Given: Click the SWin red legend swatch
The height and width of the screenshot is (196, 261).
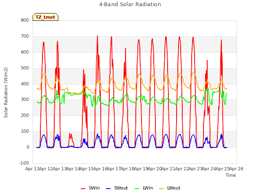Looking at the screenshot, I should [x=83, y=189].
